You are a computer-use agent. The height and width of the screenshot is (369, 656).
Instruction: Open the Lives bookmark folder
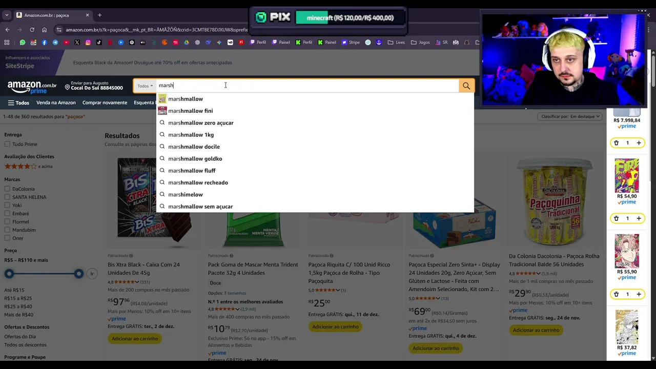coord(396,43)
